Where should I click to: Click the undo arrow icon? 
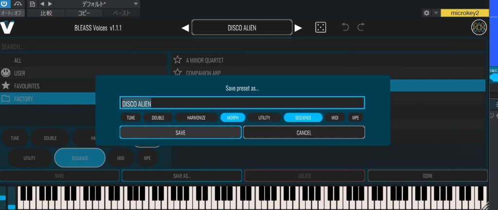tap(346, 27)
